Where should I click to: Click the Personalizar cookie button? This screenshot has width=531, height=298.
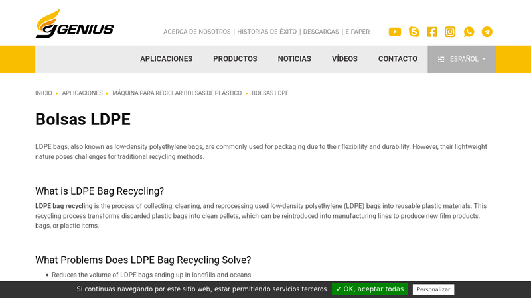coord(433,289)
